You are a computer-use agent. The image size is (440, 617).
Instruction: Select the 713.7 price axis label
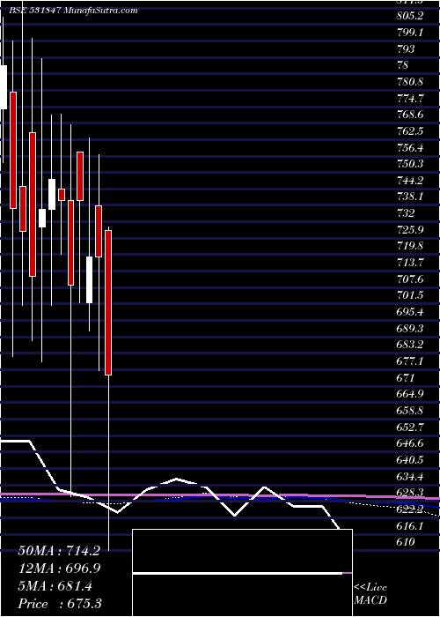410,263
